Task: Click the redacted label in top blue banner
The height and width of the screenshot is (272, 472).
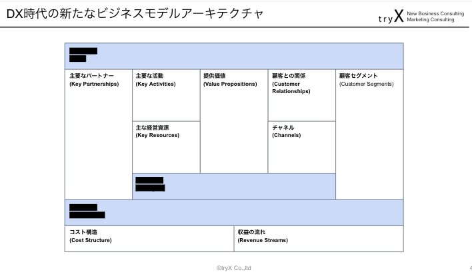Action: point(83,55)
